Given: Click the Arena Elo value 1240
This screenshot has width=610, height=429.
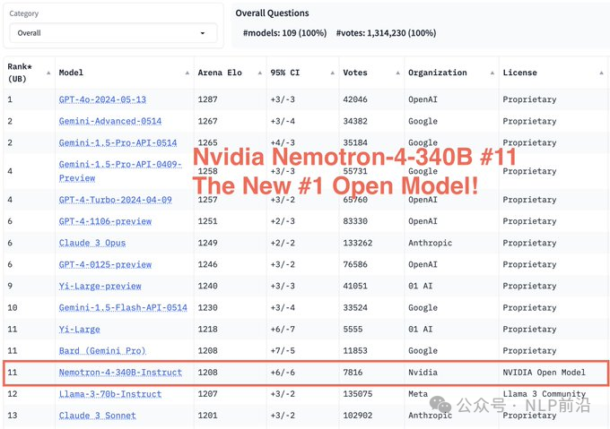Looking at the screenshot, I should point(208,286).
